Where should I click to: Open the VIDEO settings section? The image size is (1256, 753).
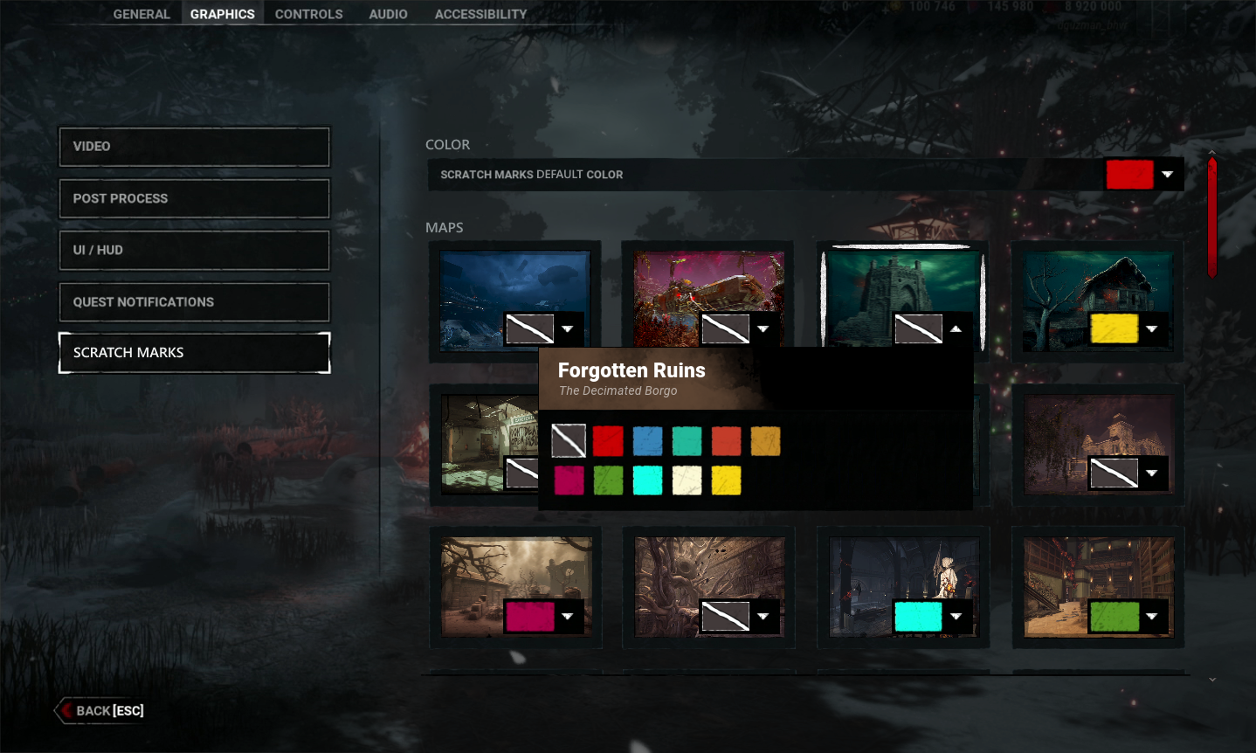point(194,146)
